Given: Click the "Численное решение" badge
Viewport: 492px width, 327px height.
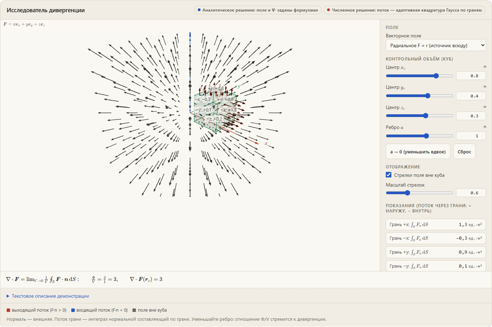Looking at the screenshot, I should tap(404, 10).
